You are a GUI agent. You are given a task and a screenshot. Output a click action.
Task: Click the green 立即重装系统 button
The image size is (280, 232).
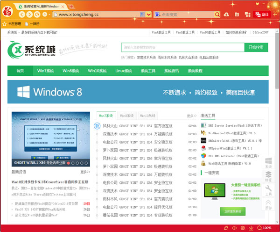click(x=233, y=211)
